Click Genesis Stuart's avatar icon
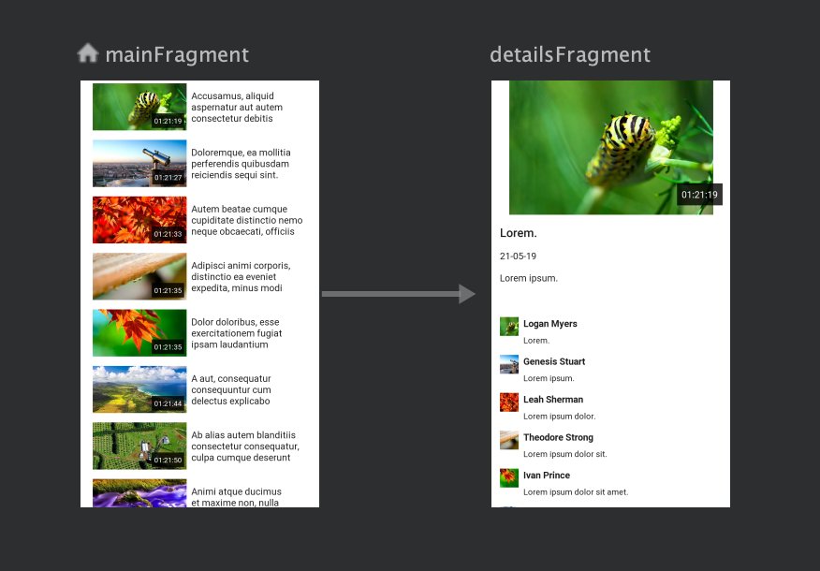The width and height of the screenshot is (820, 571). click(x=509, y=364)
